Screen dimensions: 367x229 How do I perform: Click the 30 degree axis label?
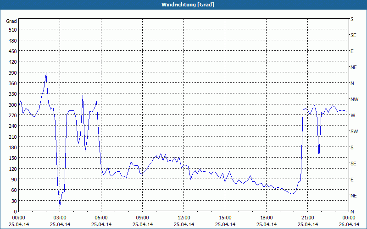(14, 201)
